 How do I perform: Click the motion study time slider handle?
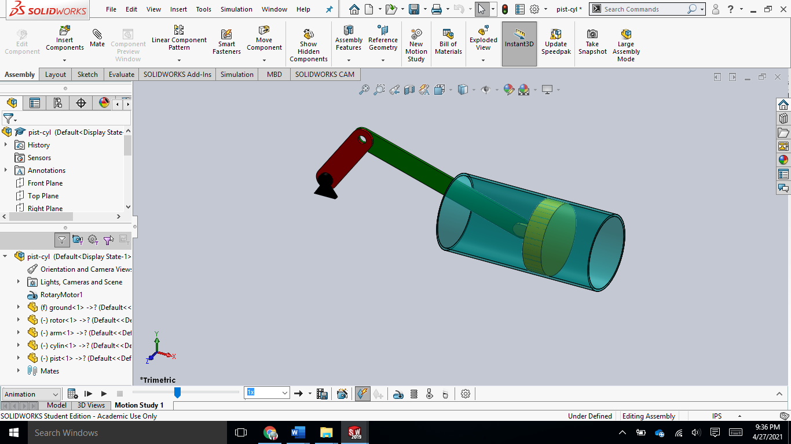point(177,393)
